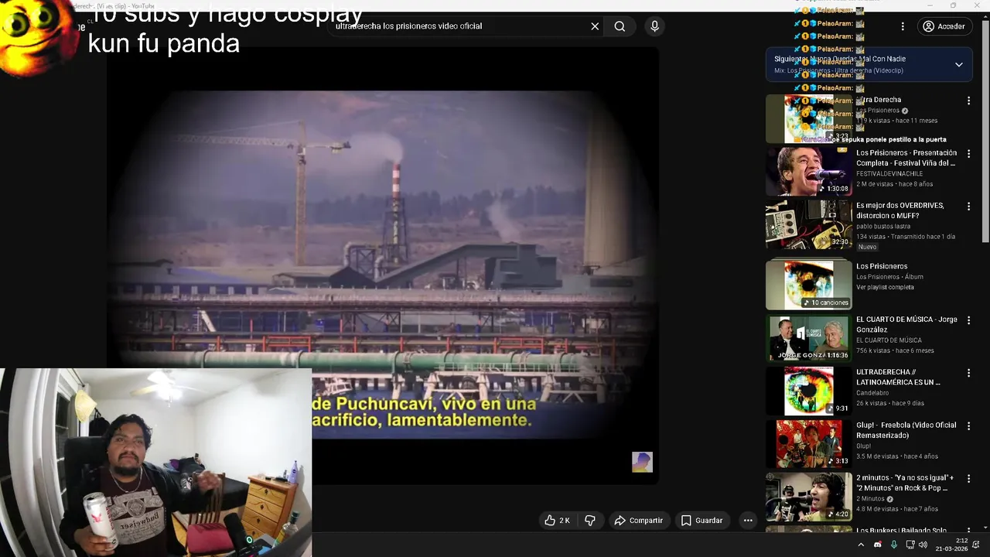Open the OVERDRIVES pedal video thumbnail
Image resolution: width=990 pixels, height=557 pixels.
(809, 224)
